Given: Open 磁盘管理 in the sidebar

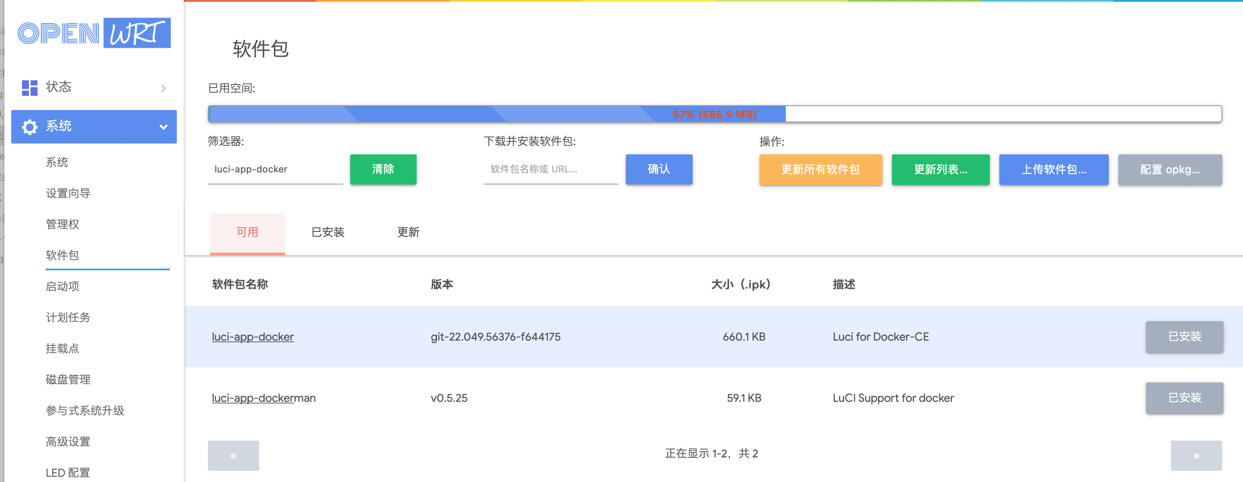Looking at the screenshot, I should point(68,379).
